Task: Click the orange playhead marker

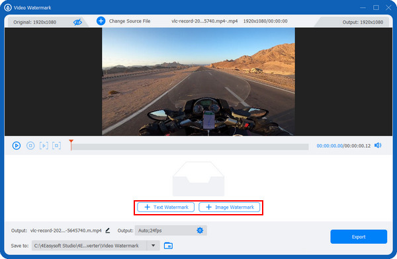Action: coord(71,145)
